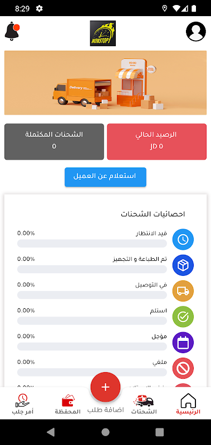Tap the delivery truck banner image
Screen dimensions: 211x445
105,82
